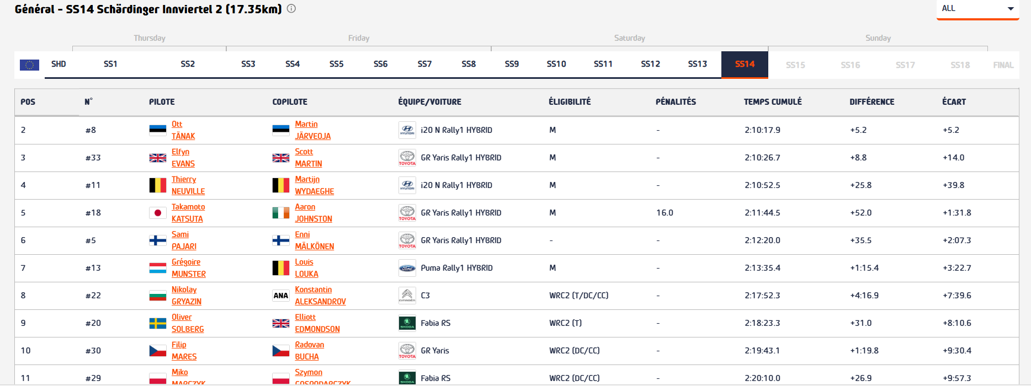The image size is (1031, 386).
Task: Select the SS10 stage tab
Action: [x=556, y=64]
